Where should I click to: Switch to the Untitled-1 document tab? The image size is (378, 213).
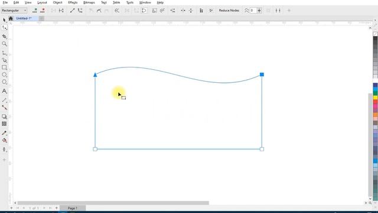24,18
